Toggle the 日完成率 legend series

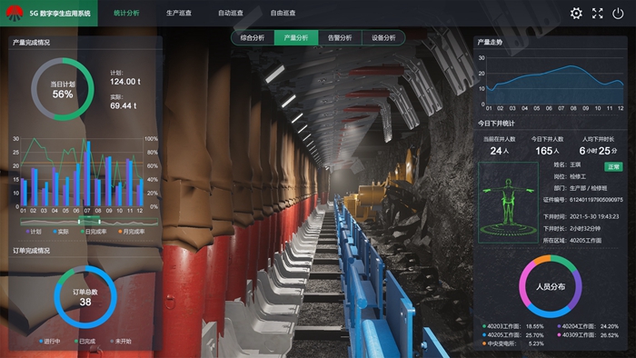(x=94, y=232)
